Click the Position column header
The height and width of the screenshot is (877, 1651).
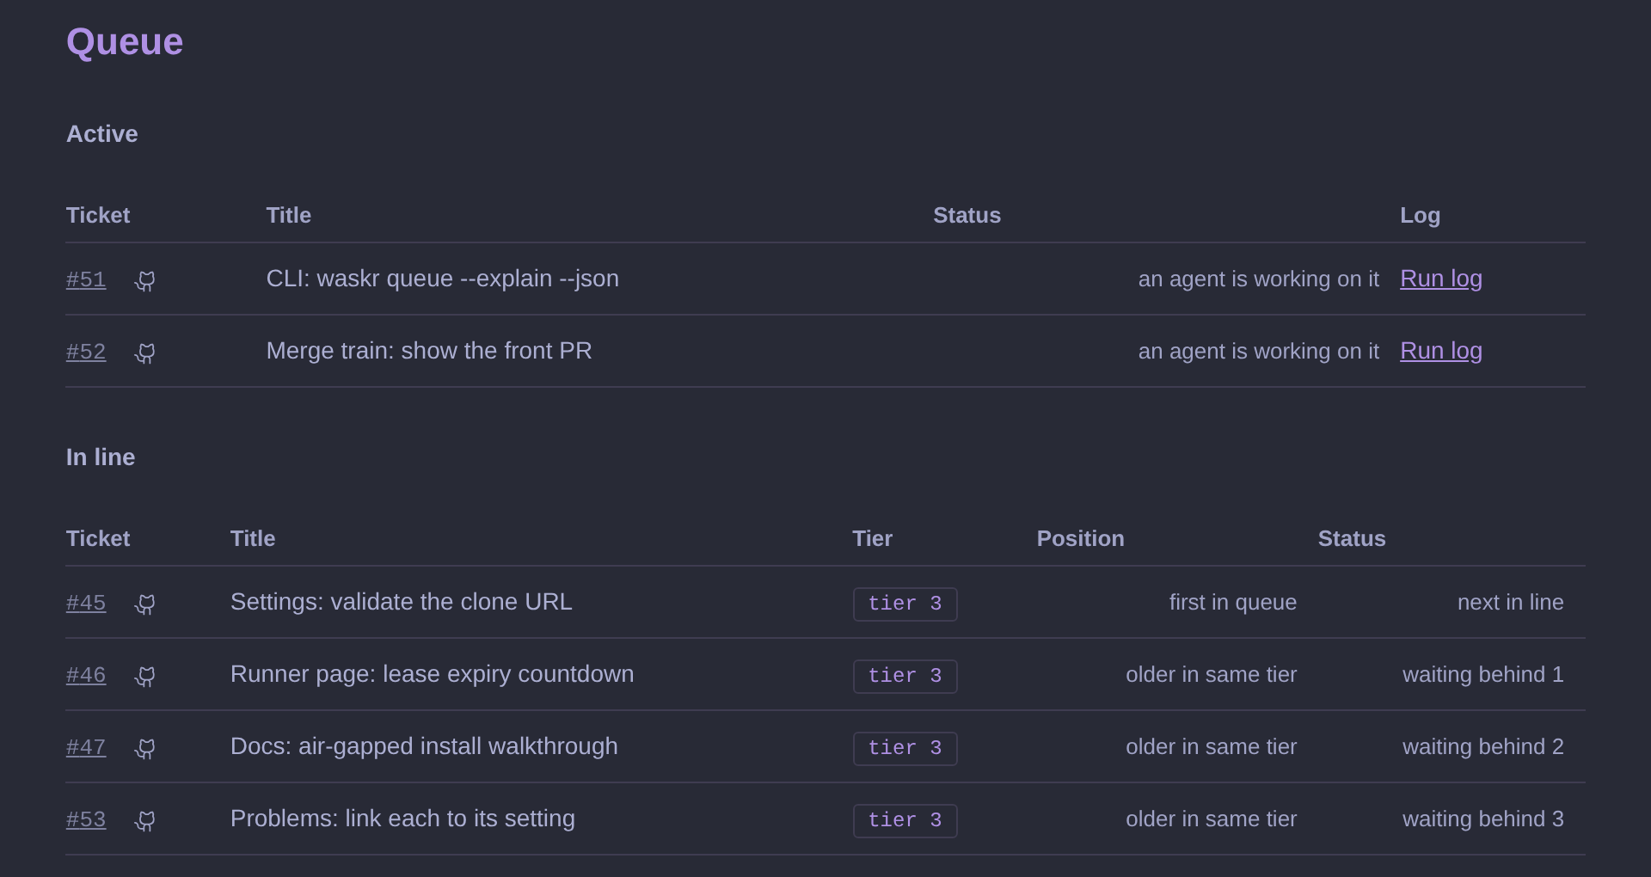click(x=1081, y=539)
